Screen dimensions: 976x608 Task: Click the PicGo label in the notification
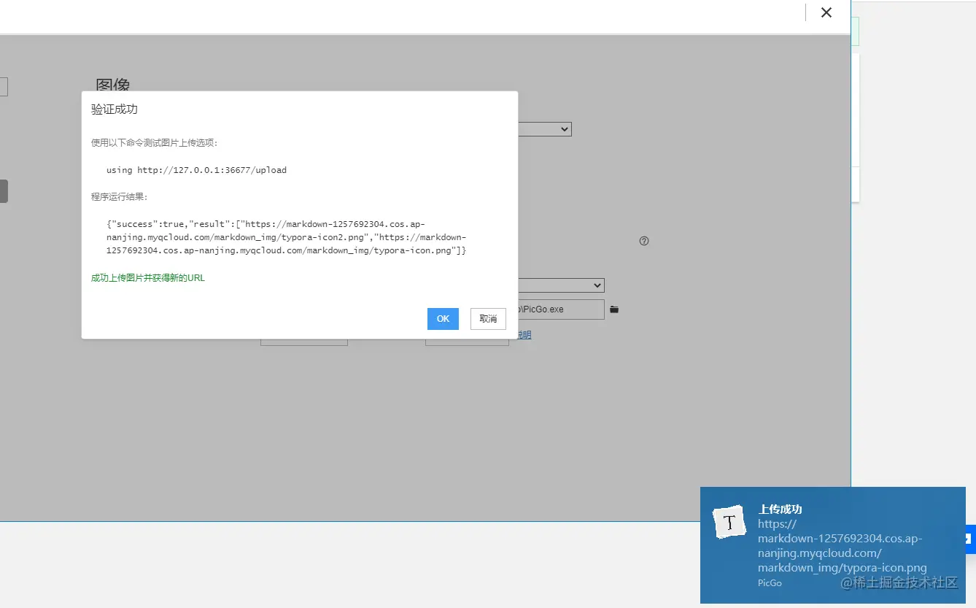click(770, 583)
